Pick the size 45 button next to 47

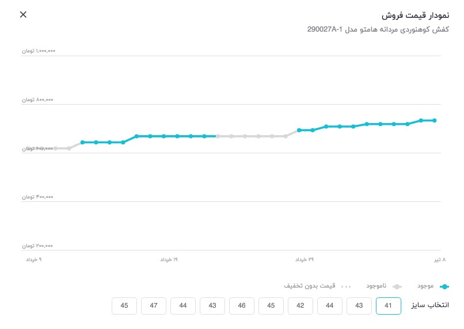[x=124, y=306]
